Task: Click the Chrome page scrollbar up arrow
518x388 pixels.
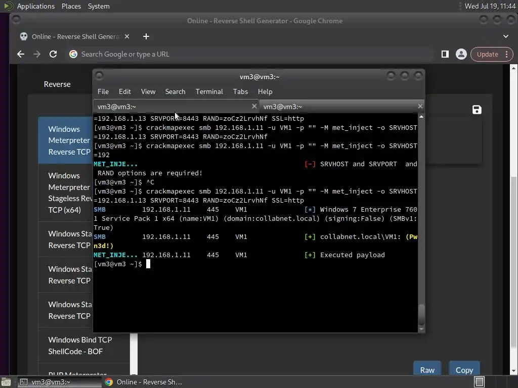Action: tap(513, 68)
